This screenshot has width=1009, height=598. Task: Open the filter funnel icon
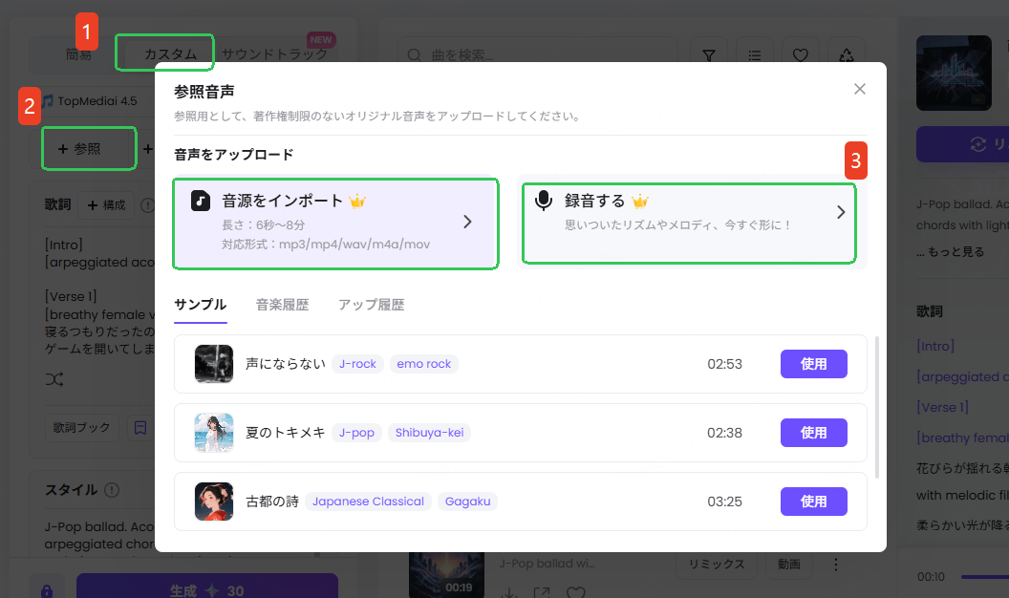tap(708, 55)
